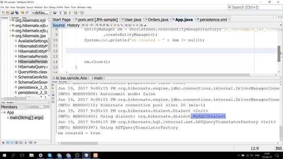
Task: Open the Run Project arrow dropdown
Action: pos(73,13)
